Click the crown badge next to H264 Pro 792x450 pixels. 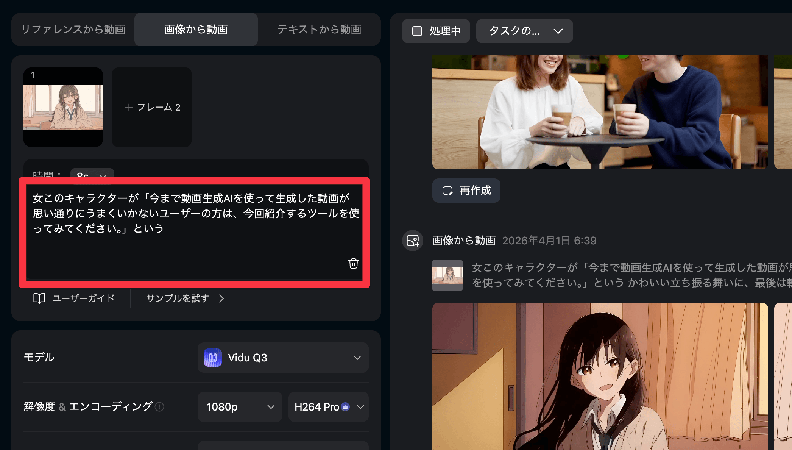coord(345,407)
